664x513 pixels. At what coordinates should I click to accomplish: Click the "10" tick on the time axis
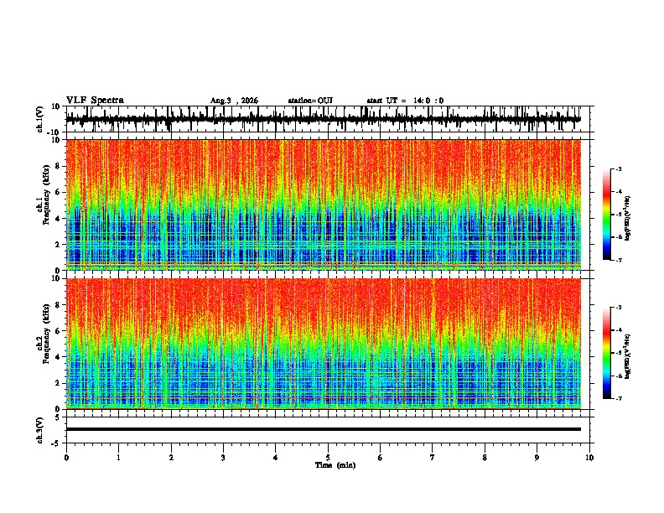pos(589,458)
